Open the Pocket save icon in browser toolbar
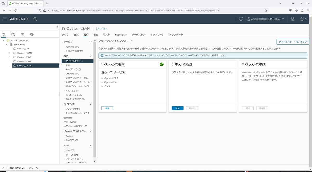The width and height of the screenshot is (312, 172). click(x=290, y=10)
